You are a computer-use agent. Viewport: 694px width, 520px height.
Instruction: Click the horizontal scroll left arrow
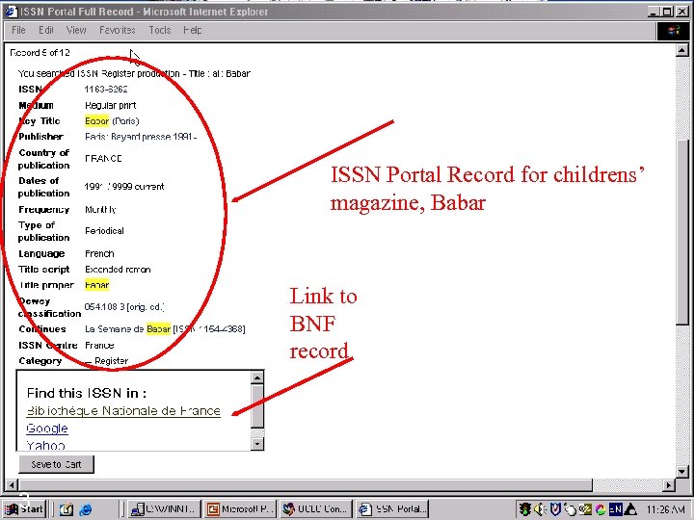[12, 485]
